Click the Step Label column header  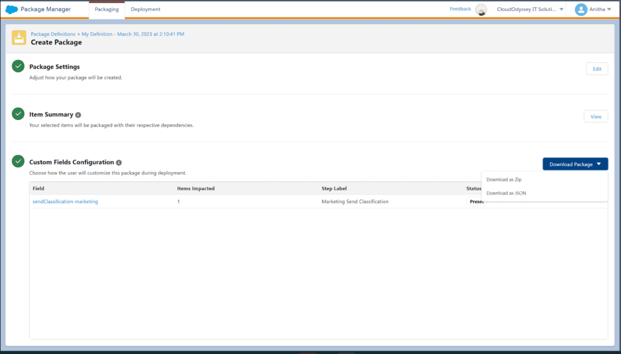pyautogui.click(x=334, y=189)
